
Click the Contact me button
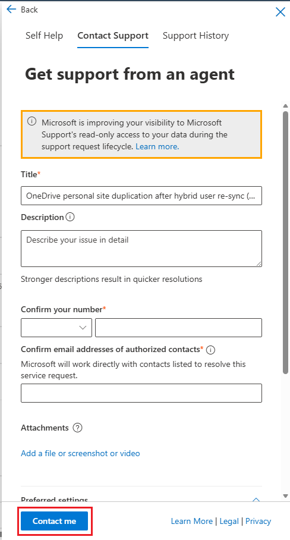54,521
